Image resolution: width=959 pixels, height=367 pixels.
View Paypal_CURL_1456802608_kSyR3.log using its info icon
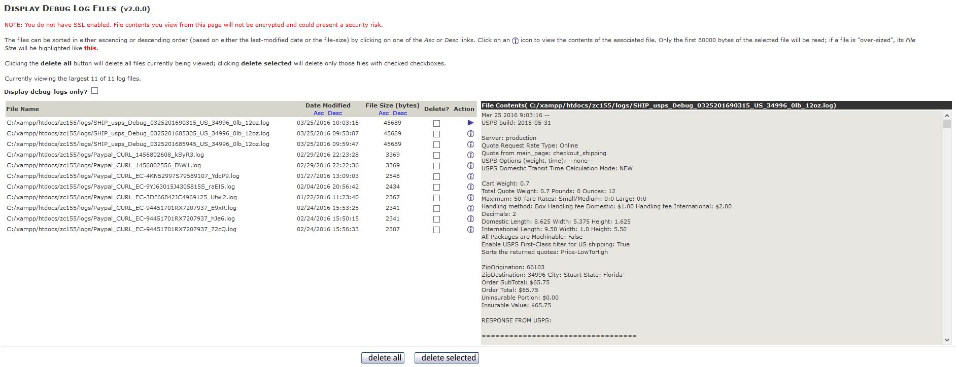(x=470, y=155)
